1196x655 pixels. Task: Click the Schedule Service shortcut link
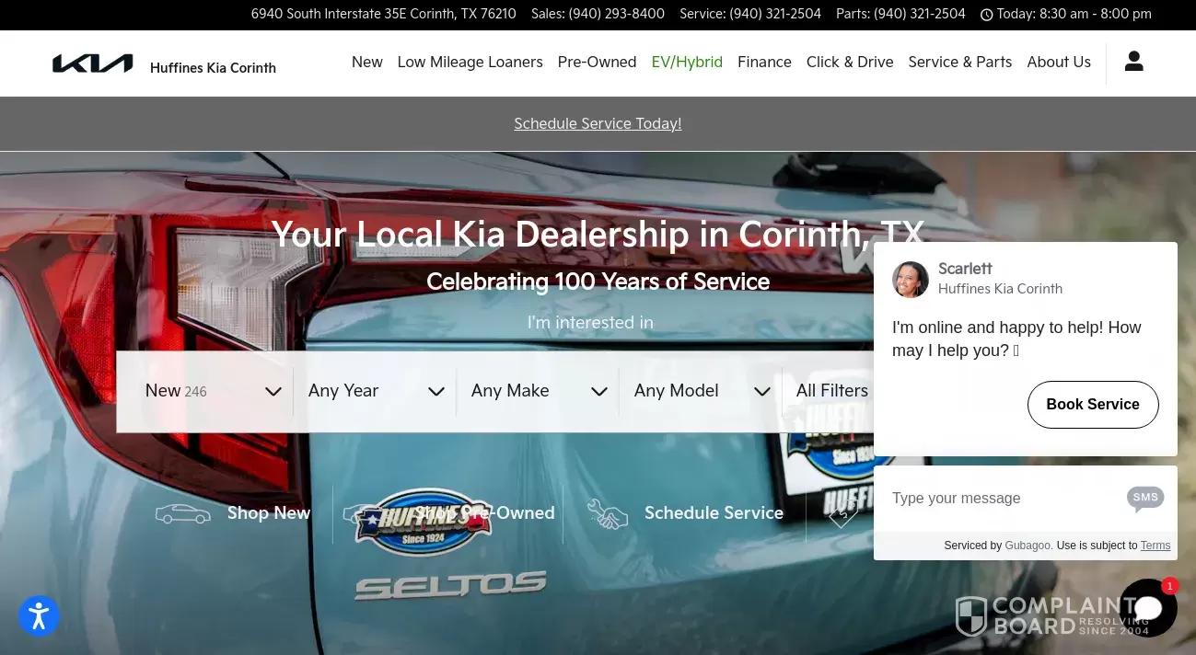coord(714,513)
